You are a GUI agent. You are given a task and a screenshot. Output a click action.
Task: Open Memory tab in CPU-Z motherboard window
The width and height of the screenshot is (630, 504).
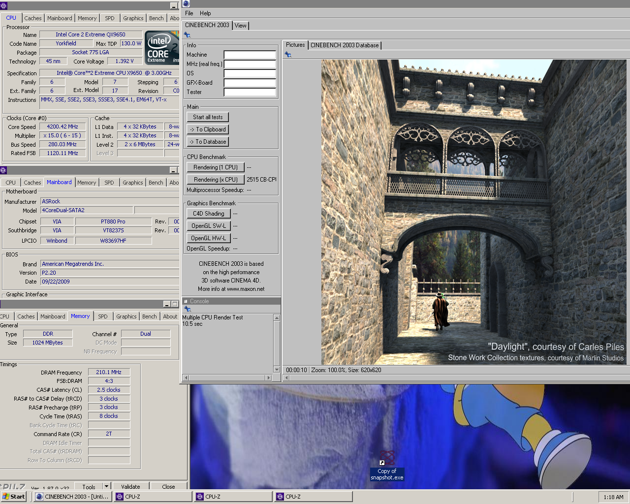pos(87,183)
